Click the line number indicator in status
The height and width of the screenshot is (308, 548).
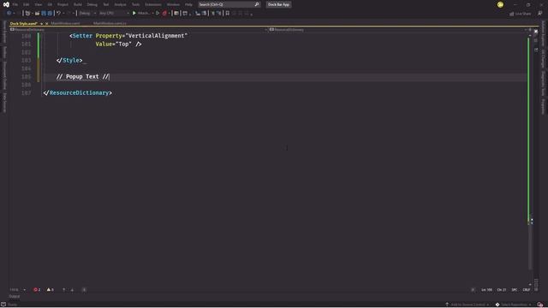486,290
